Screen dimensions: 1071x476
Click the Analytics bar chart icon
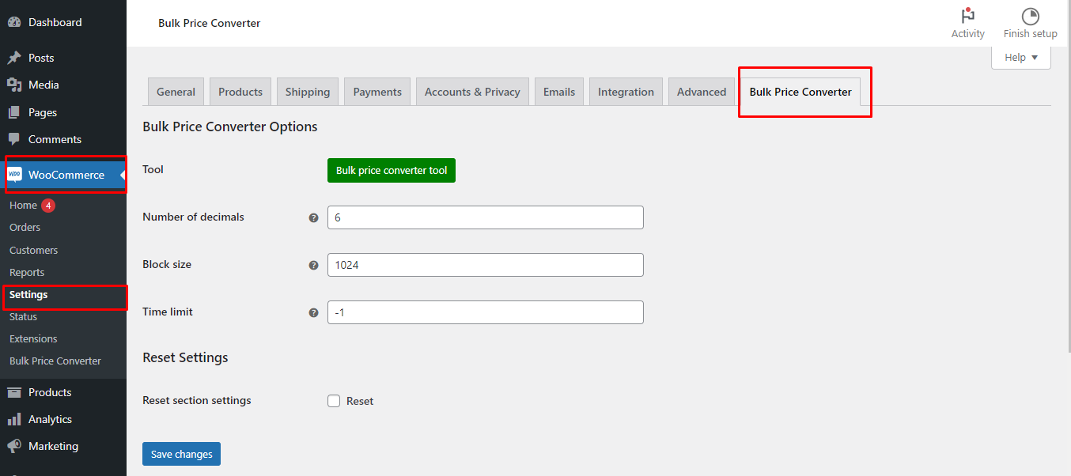tap(14, 419)
